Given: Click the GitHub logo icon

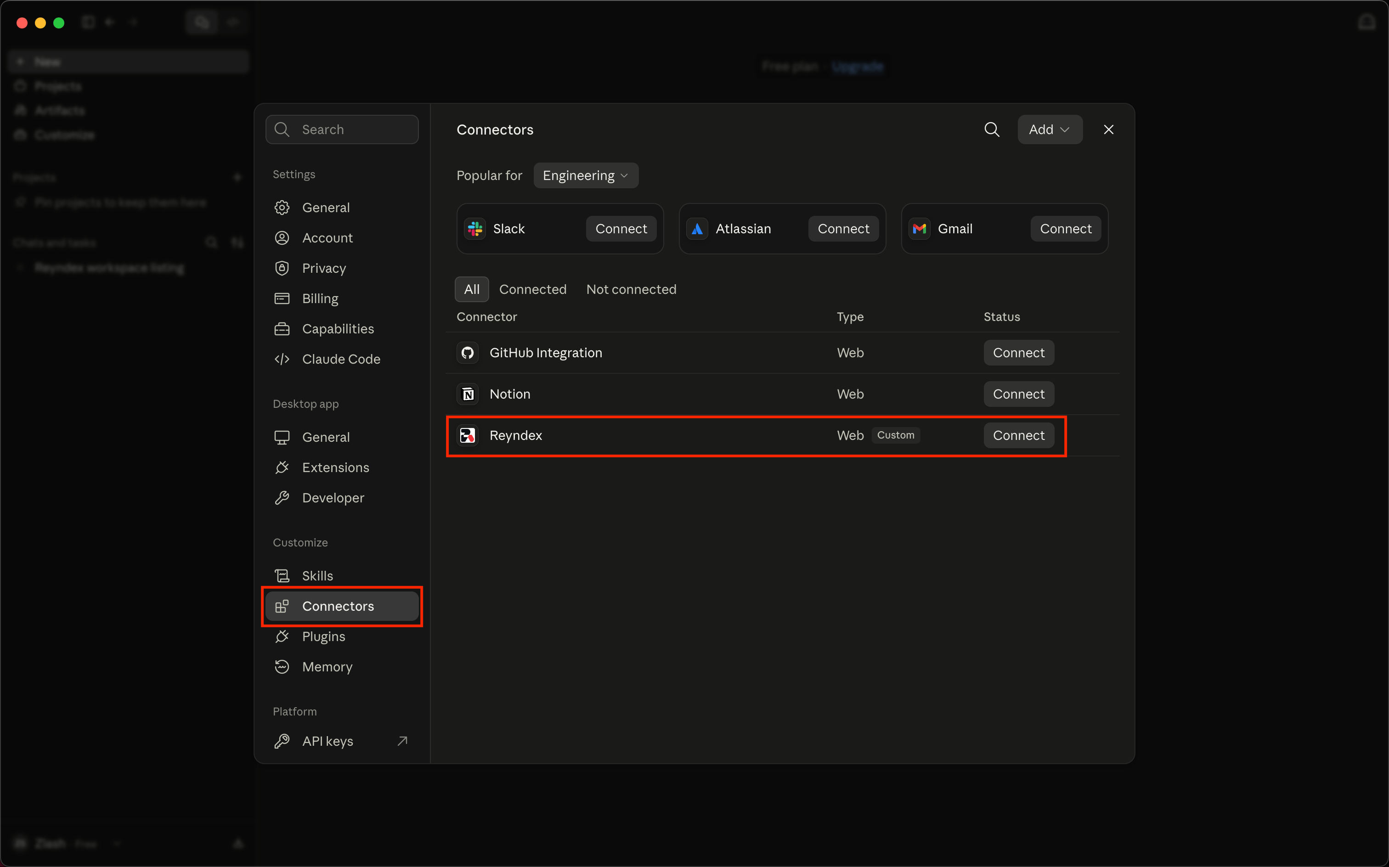Looking at the screenshot, I should [468, 353].
